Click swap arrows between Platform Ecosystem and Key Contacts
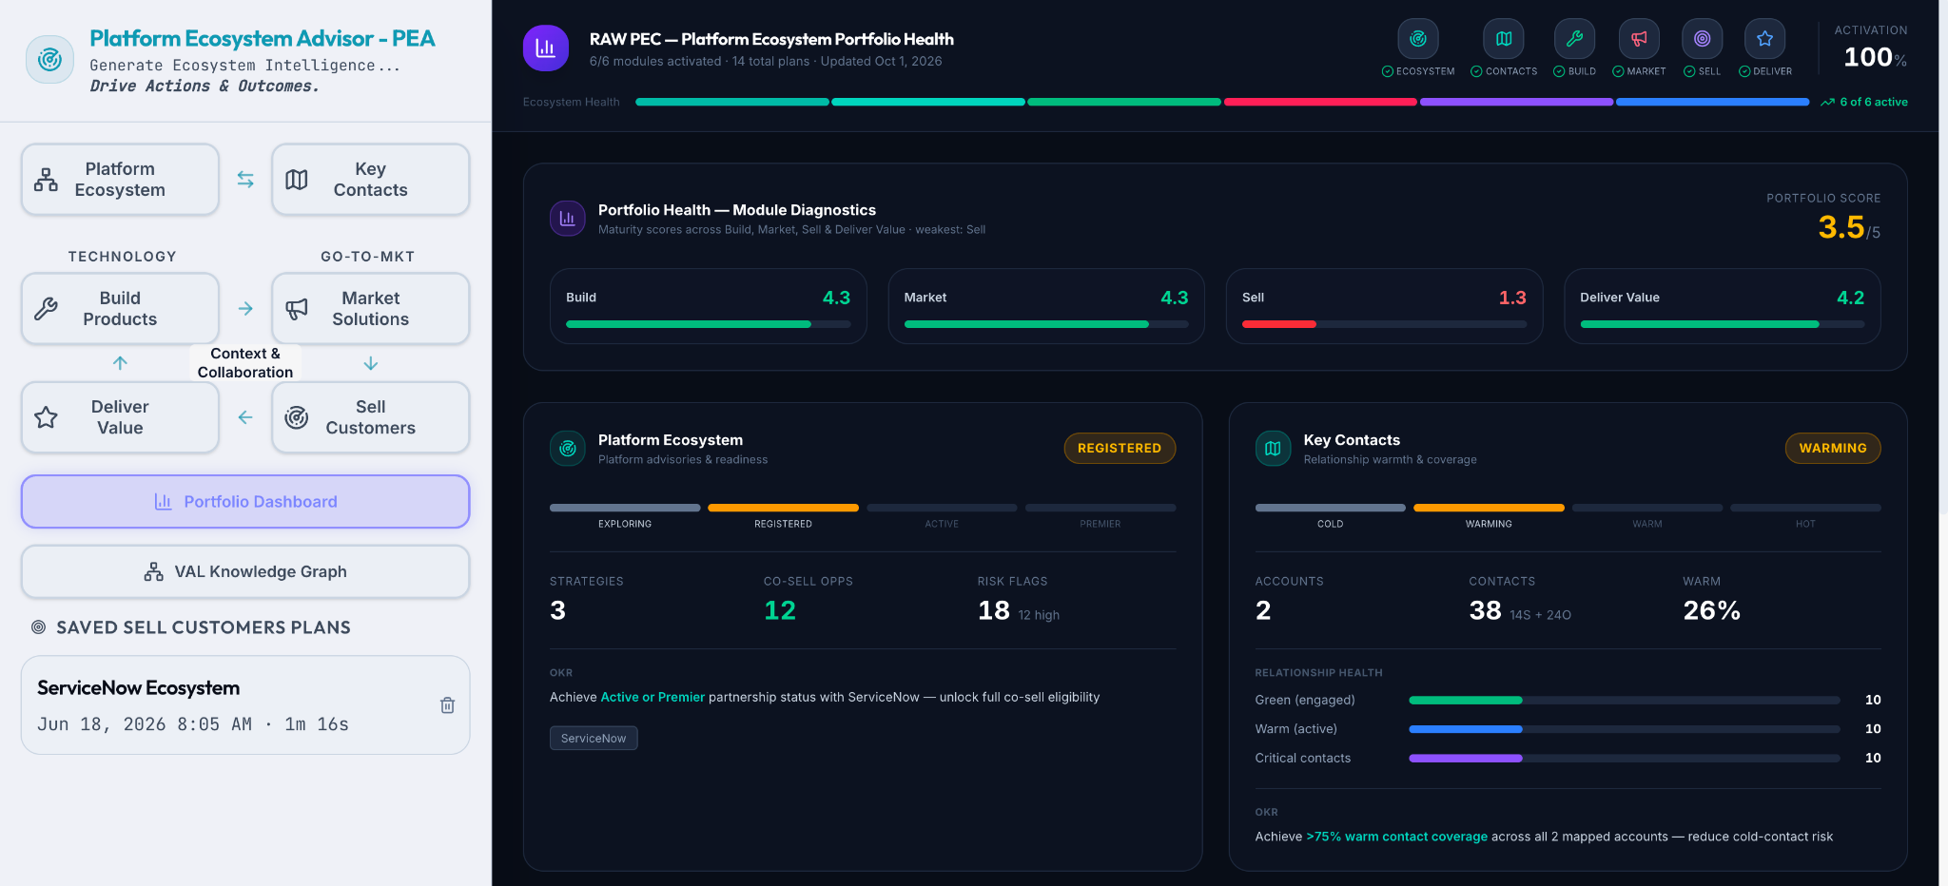 click(x=245, y=179)
